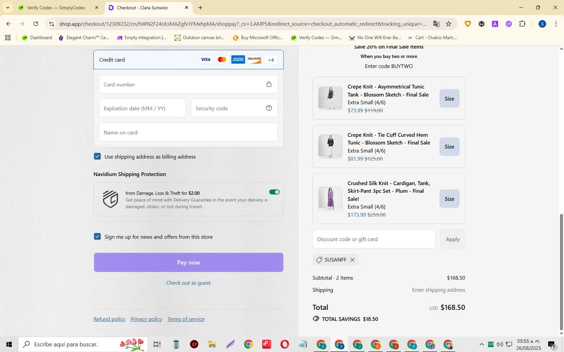Open the orange shield extension
564x352 pixels.
(468, 24)
